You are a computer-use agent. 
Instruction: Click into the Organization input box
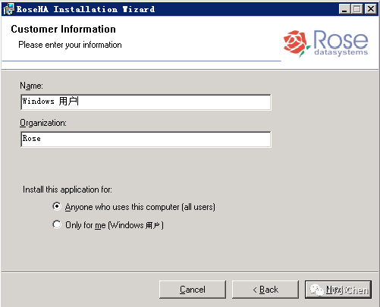[146, 139]
